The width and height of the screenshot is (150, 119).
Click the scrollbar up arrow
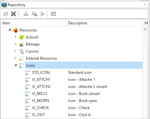pyautogui.click(x=145, y=29)
